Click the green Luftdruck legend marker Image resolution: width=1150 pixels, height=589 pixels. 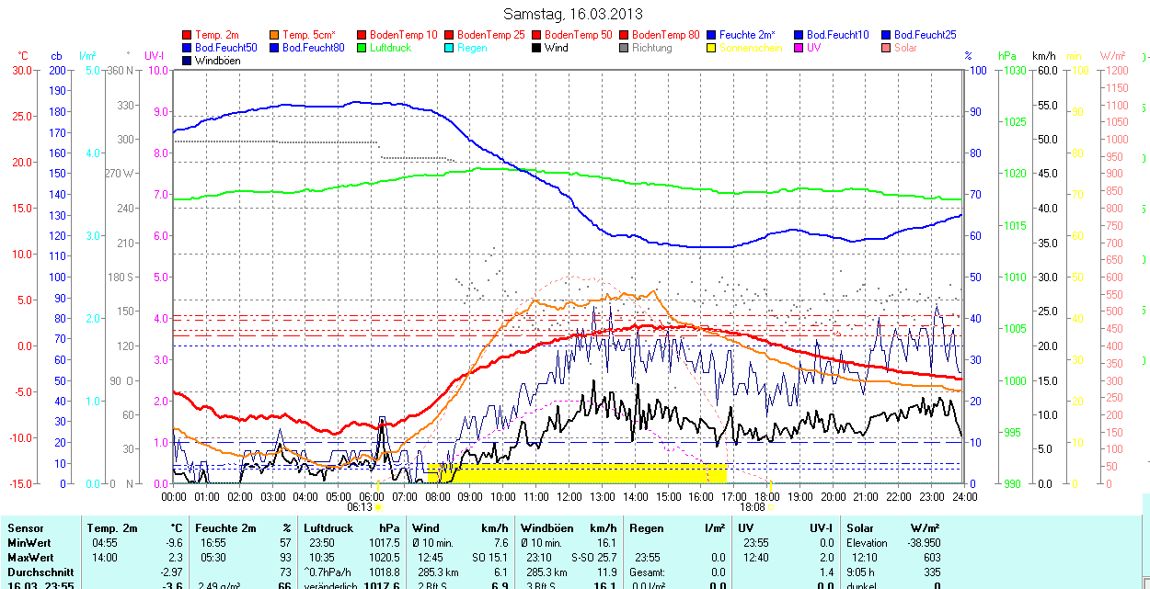[x=362, y=48]
